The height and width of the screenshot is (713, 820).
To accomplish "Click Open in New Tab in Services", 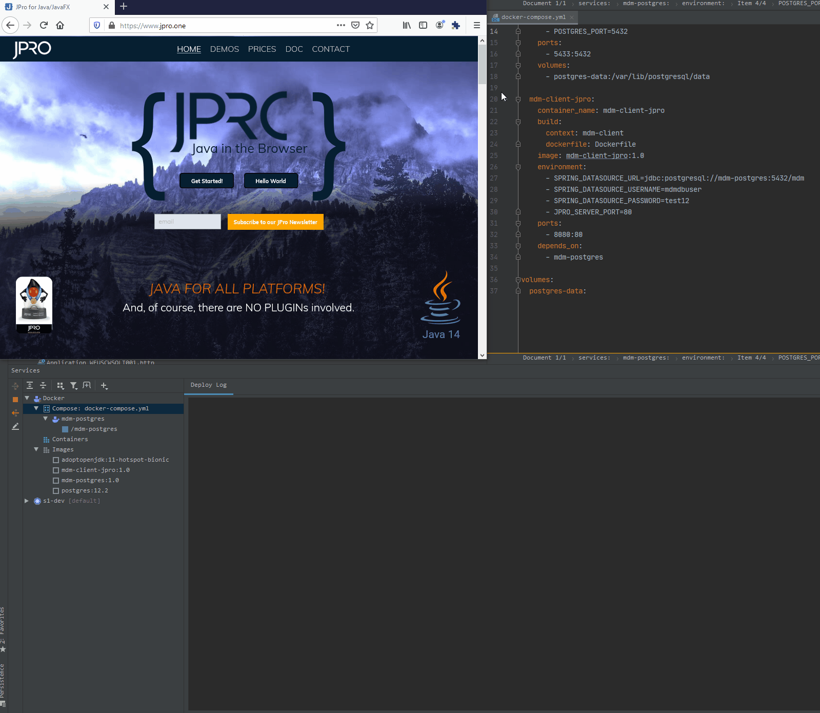I will (87, 385).
